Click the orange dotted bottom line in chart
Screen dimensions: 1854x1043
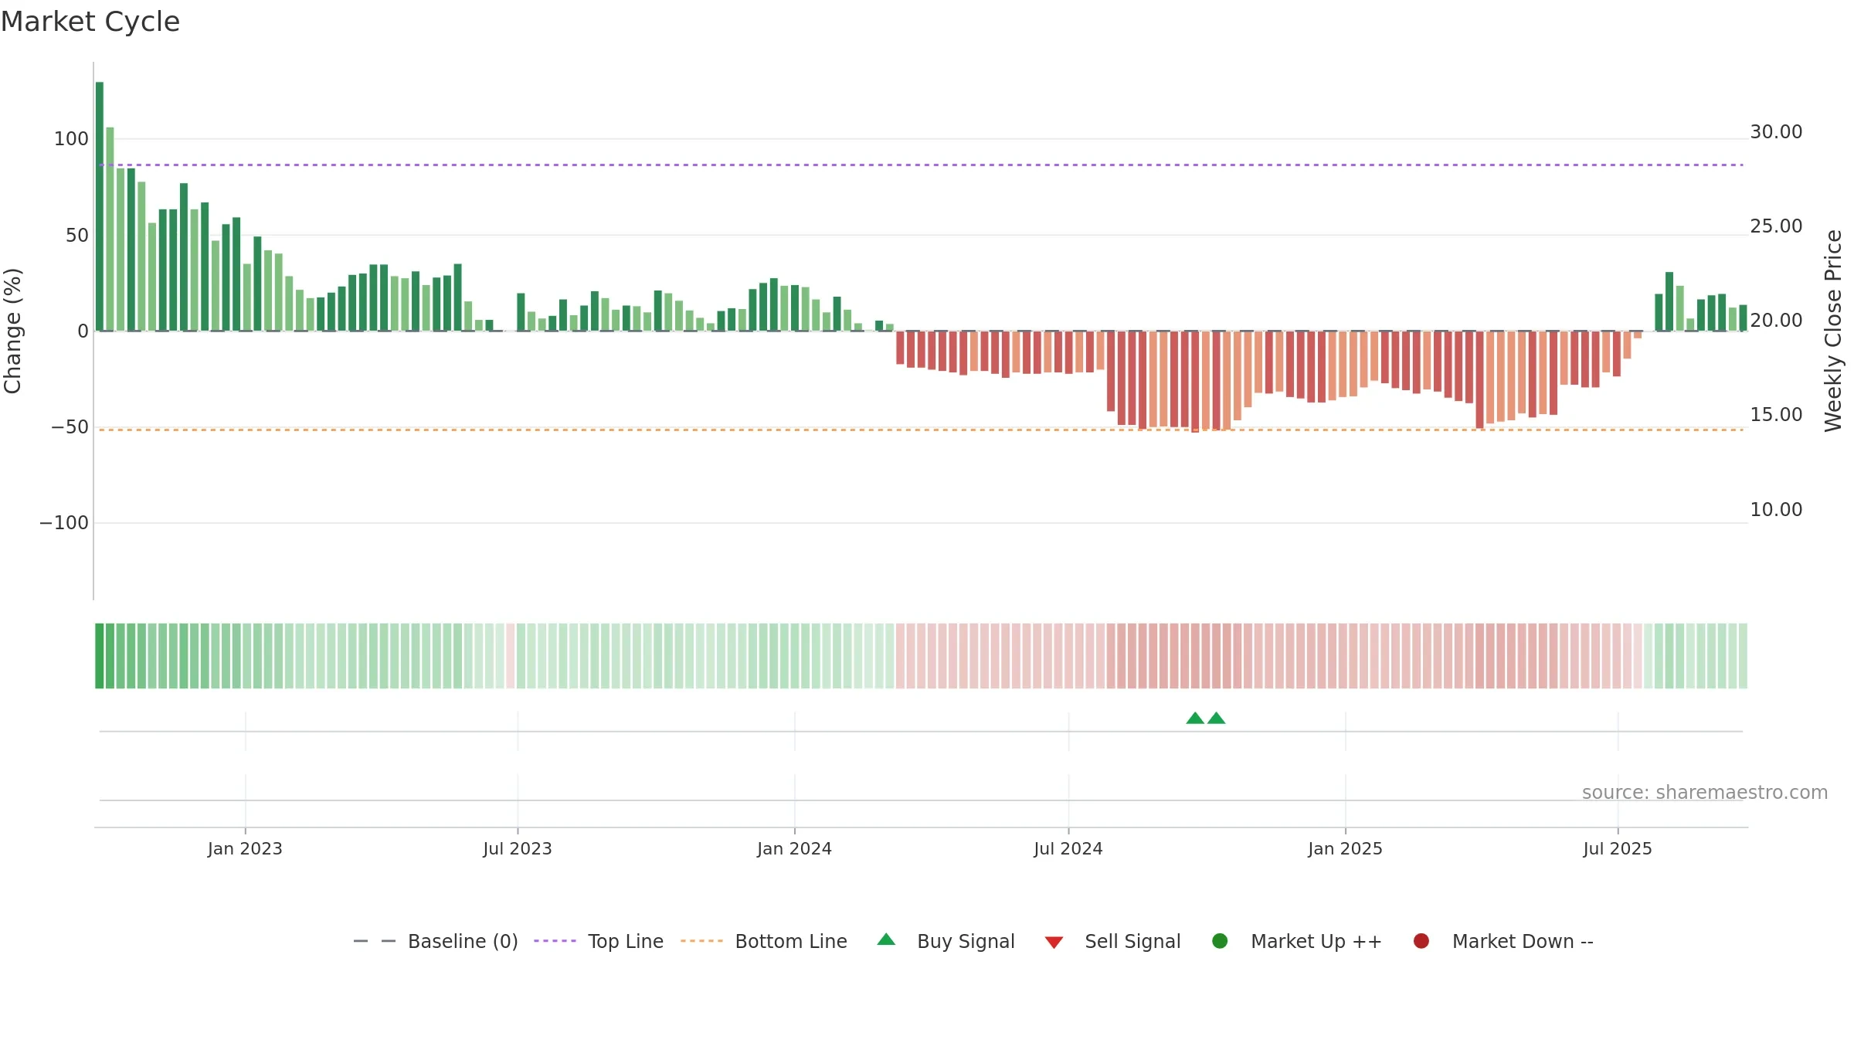[921, 430]
